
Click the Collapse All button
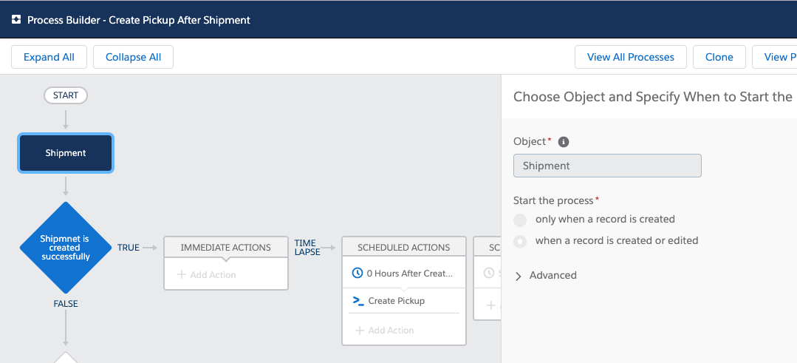click(x=133, y=57)
